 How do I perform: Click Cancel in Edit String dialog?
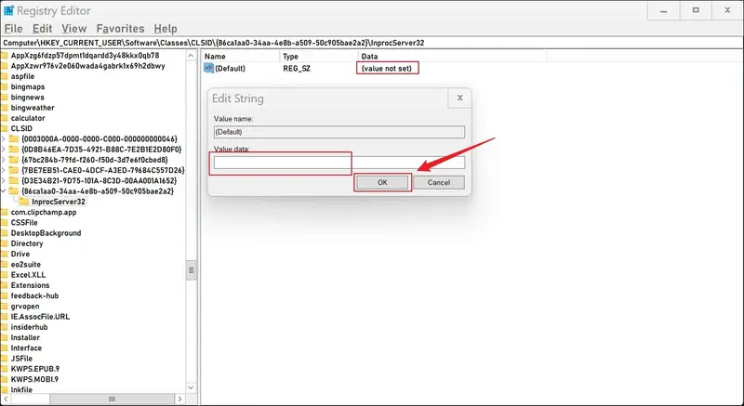[439, 182]
